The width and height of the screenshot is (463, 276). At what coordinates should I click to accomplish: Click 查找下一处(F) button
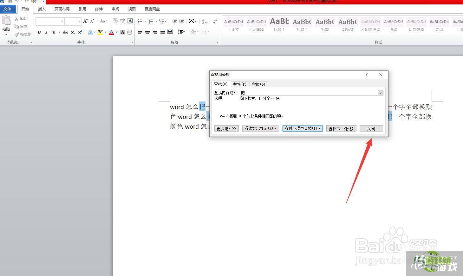(341, 128)
